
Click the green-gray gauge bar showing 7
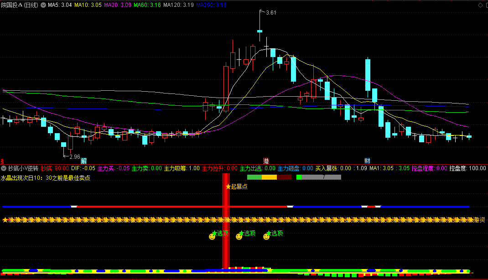pyautogui.click(x=319, y=177)
